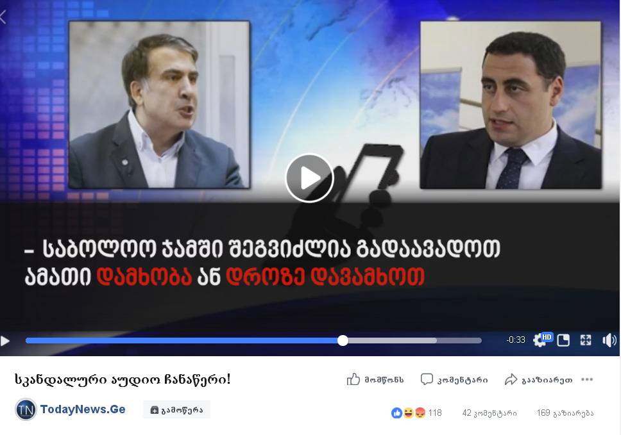This screenshot has height=435, width=621.
Task: Click the blue like reaction emoji icon
Action: [x=396, y=413]
